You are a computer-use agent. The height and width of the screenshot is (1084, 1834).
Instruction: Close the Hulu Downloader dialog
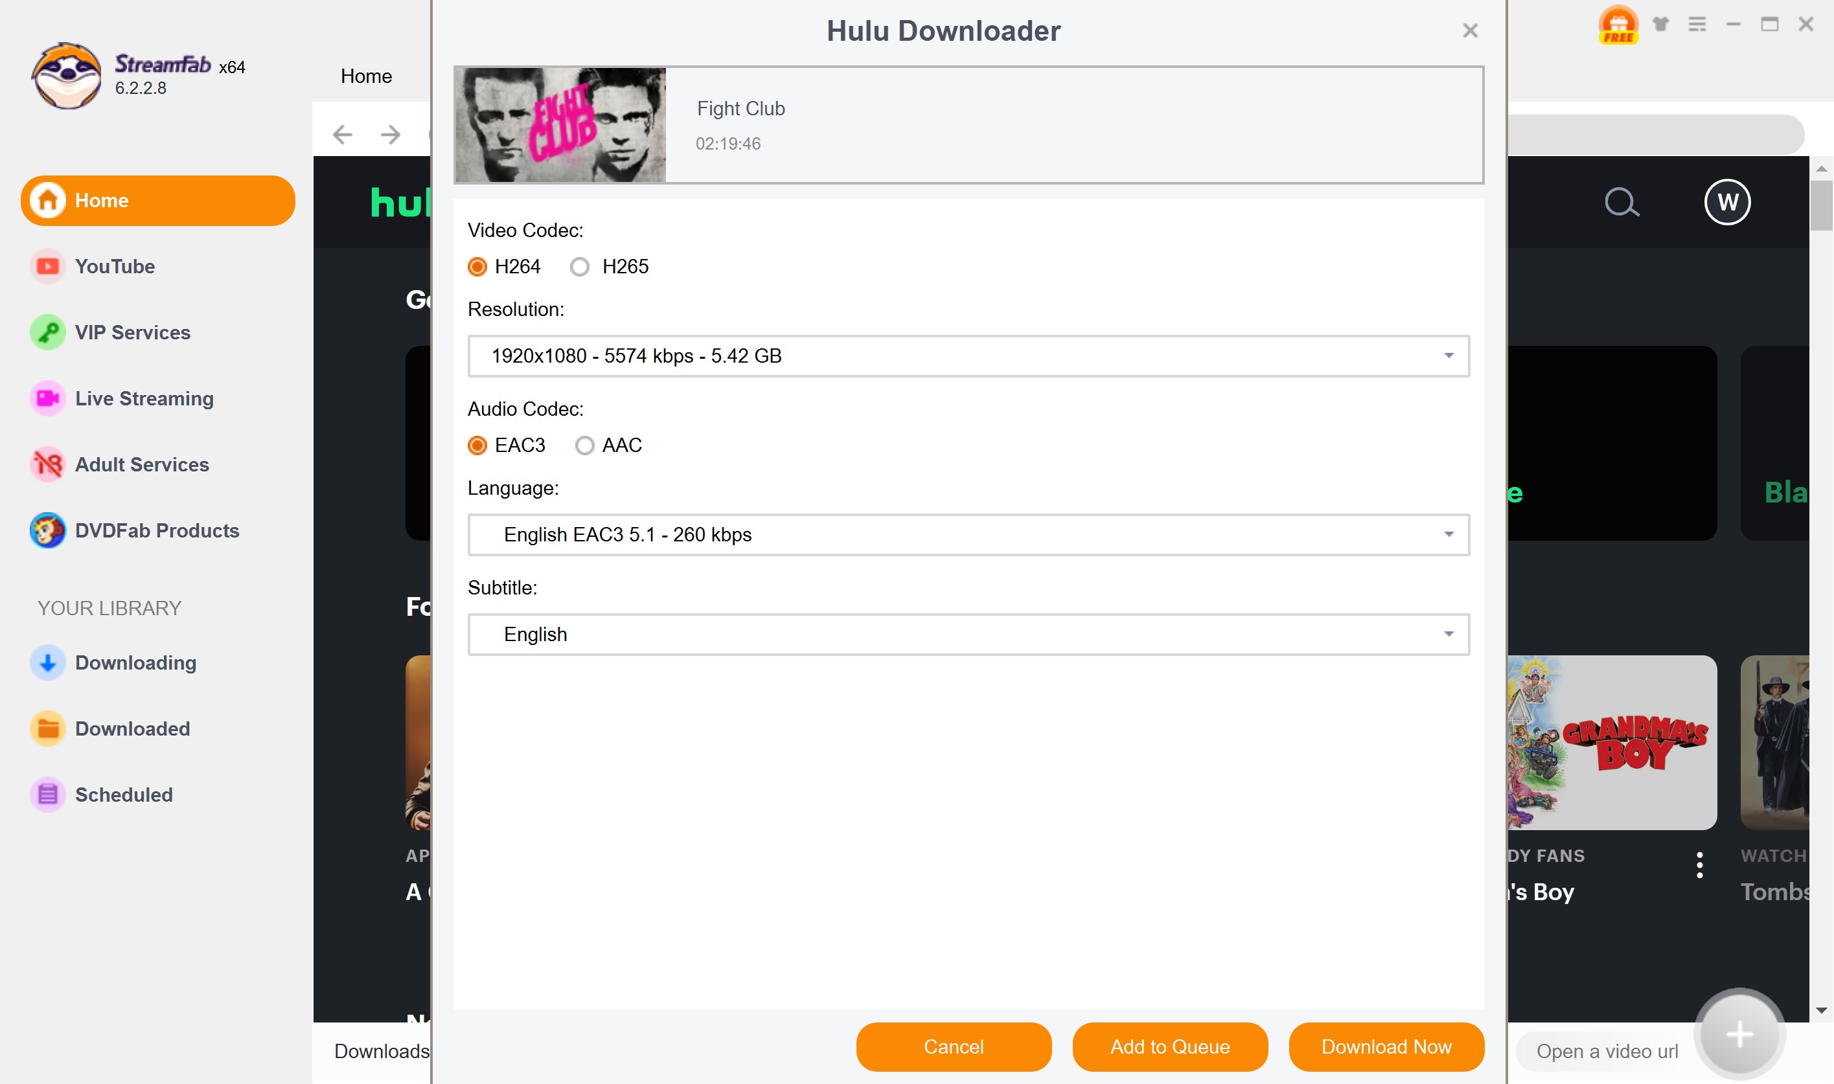pyautogui.click(x=1470, y=30)
